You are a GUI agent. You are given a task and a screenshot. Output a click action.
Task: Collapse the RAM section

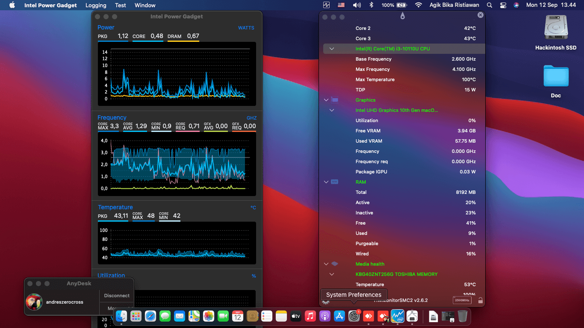click(326, 182)
